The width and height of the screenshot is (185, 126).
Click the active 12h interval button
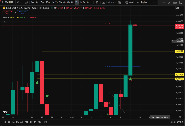click(x=77, y=2)
